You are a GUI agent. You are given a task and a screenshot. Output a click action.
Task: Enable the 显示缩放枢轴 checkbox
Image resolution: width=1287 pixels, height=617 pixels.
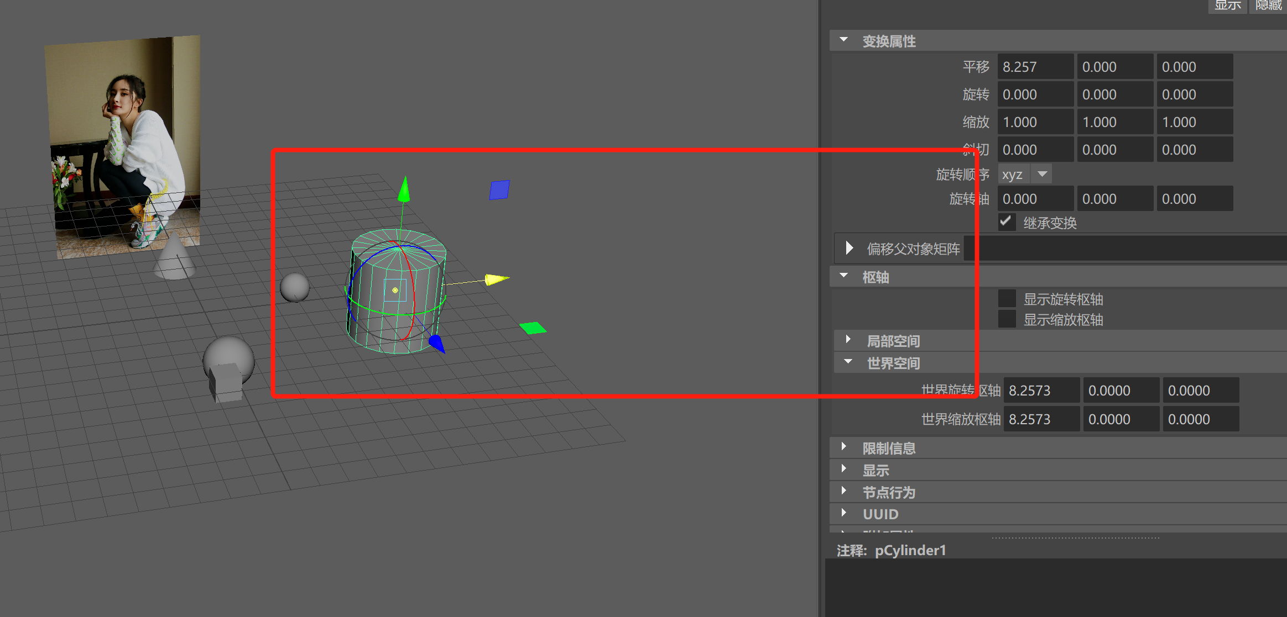[x=1007, y=319]
